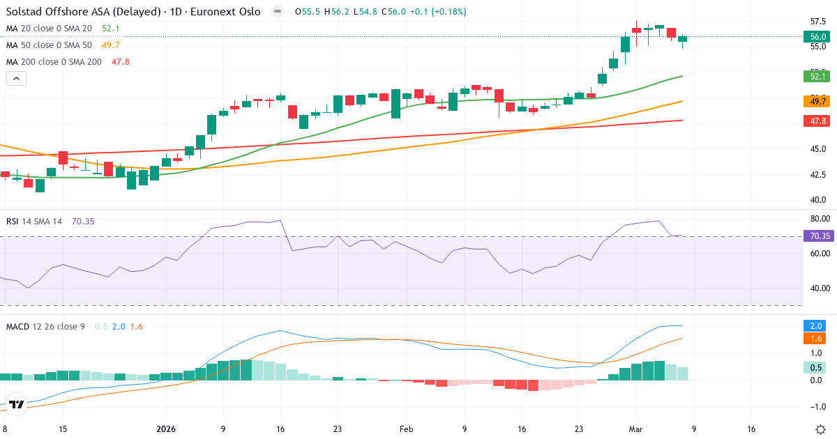Click the Mar date axis label

[635, 429]
